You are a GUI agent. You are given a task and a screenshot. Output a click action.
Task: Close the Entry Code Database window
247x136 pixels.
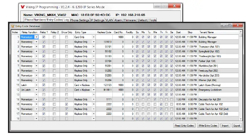238,25
